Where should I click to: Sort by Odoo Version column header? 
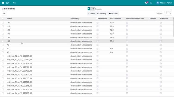(116, 19)
